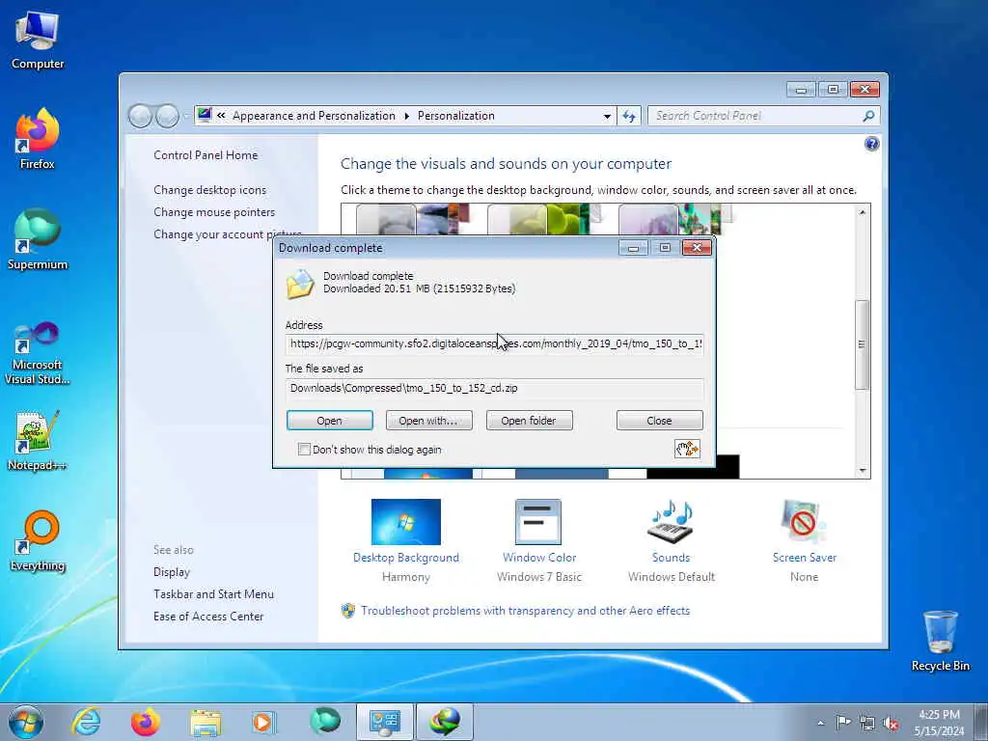Click the Supermium taskbar icon
The width and height of the screenshot is (988, 741).
click(324, 722)
